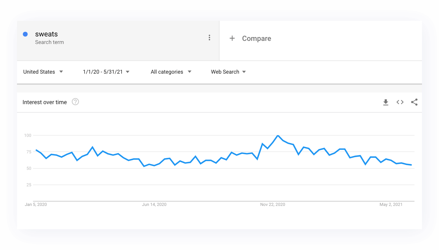Click the Interest over time heading
Image resolution: width=439 pixels, height=250 pixels.
tap(45, 102)
